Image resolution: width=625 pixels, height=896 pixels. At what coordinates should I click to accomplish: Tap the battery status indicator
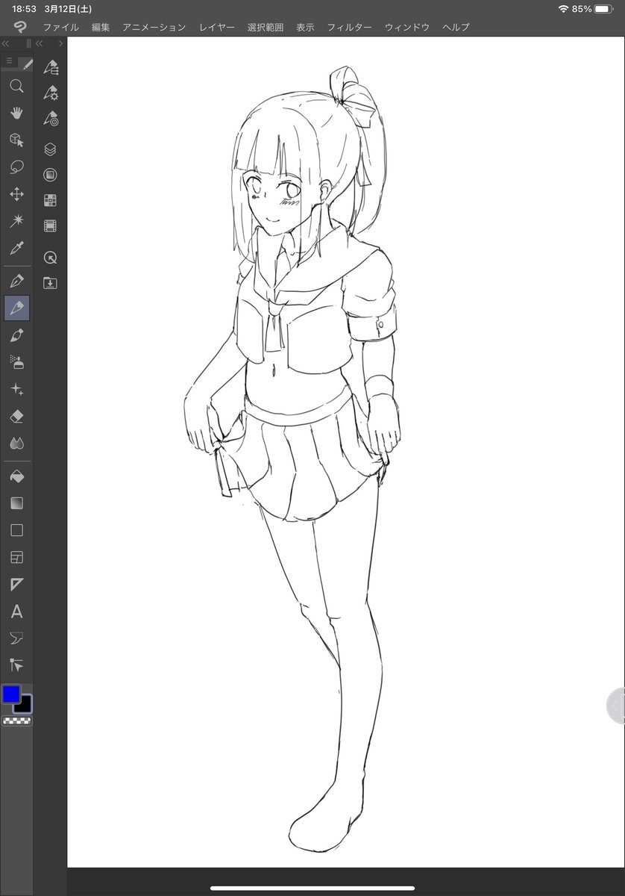605,9
